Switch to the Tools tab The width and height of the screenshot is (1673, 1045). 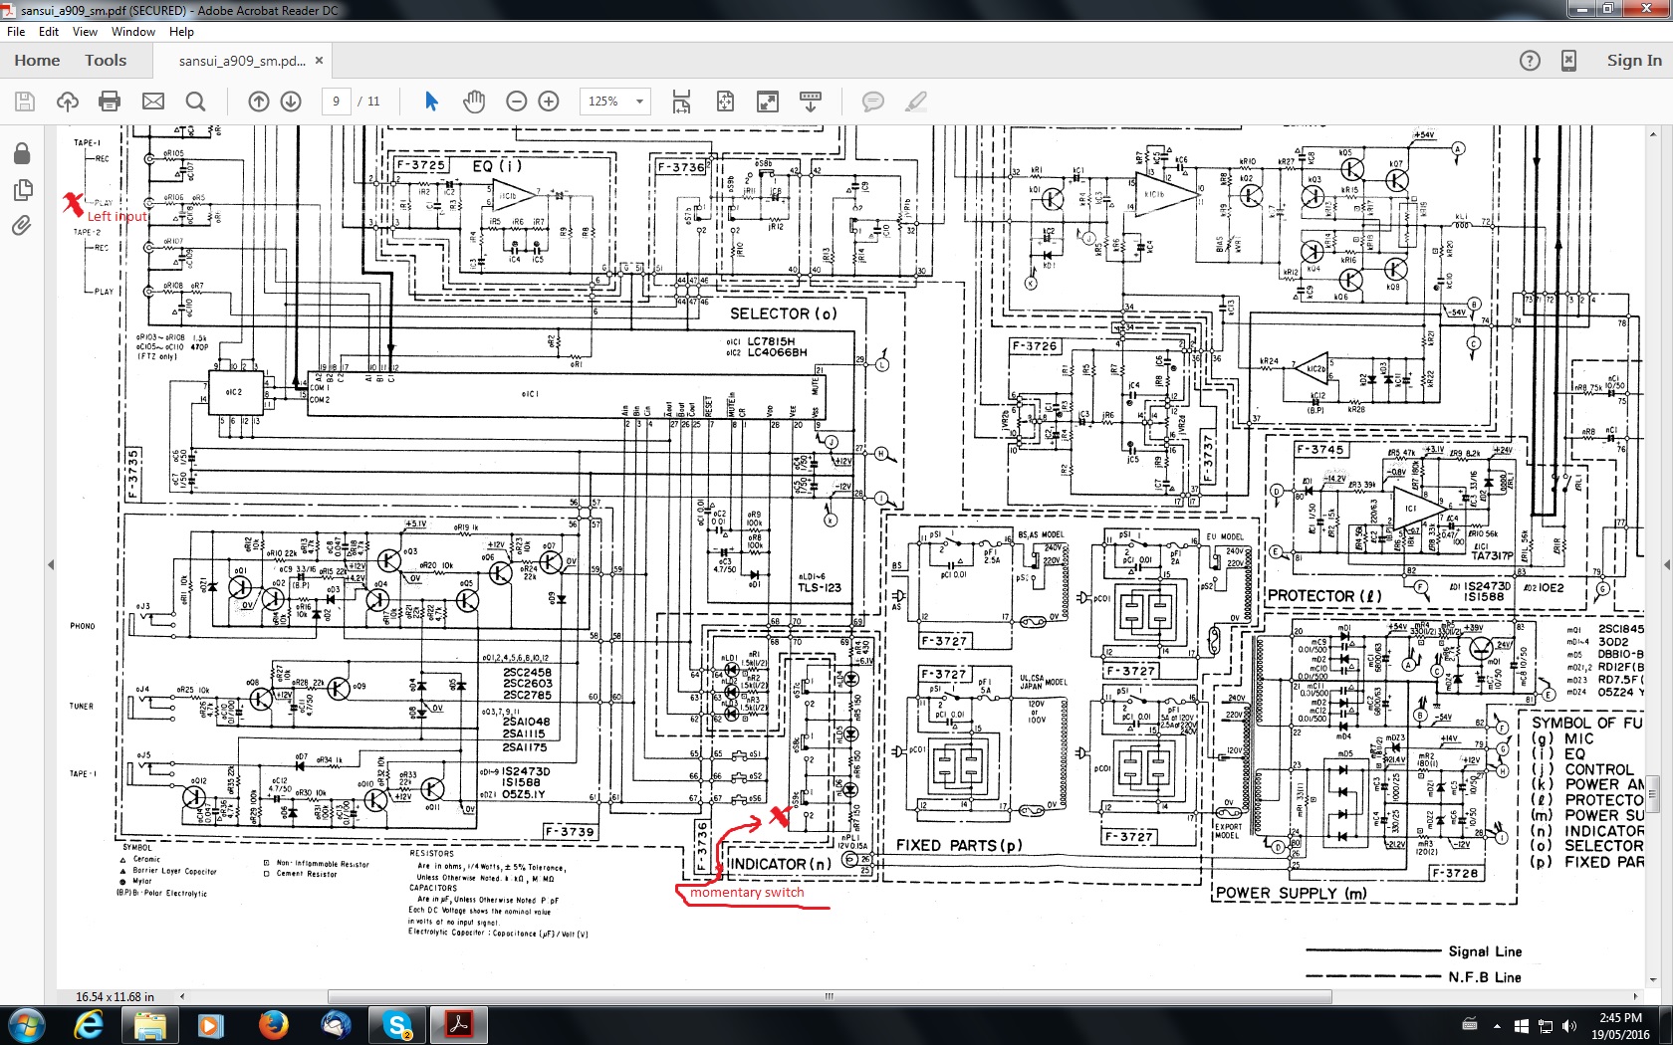(x=106, y=61)
